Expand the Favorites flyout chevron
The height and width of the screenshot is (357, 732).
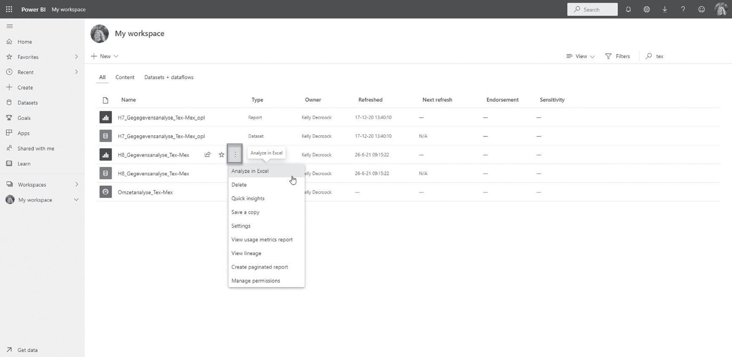(76, 56)
